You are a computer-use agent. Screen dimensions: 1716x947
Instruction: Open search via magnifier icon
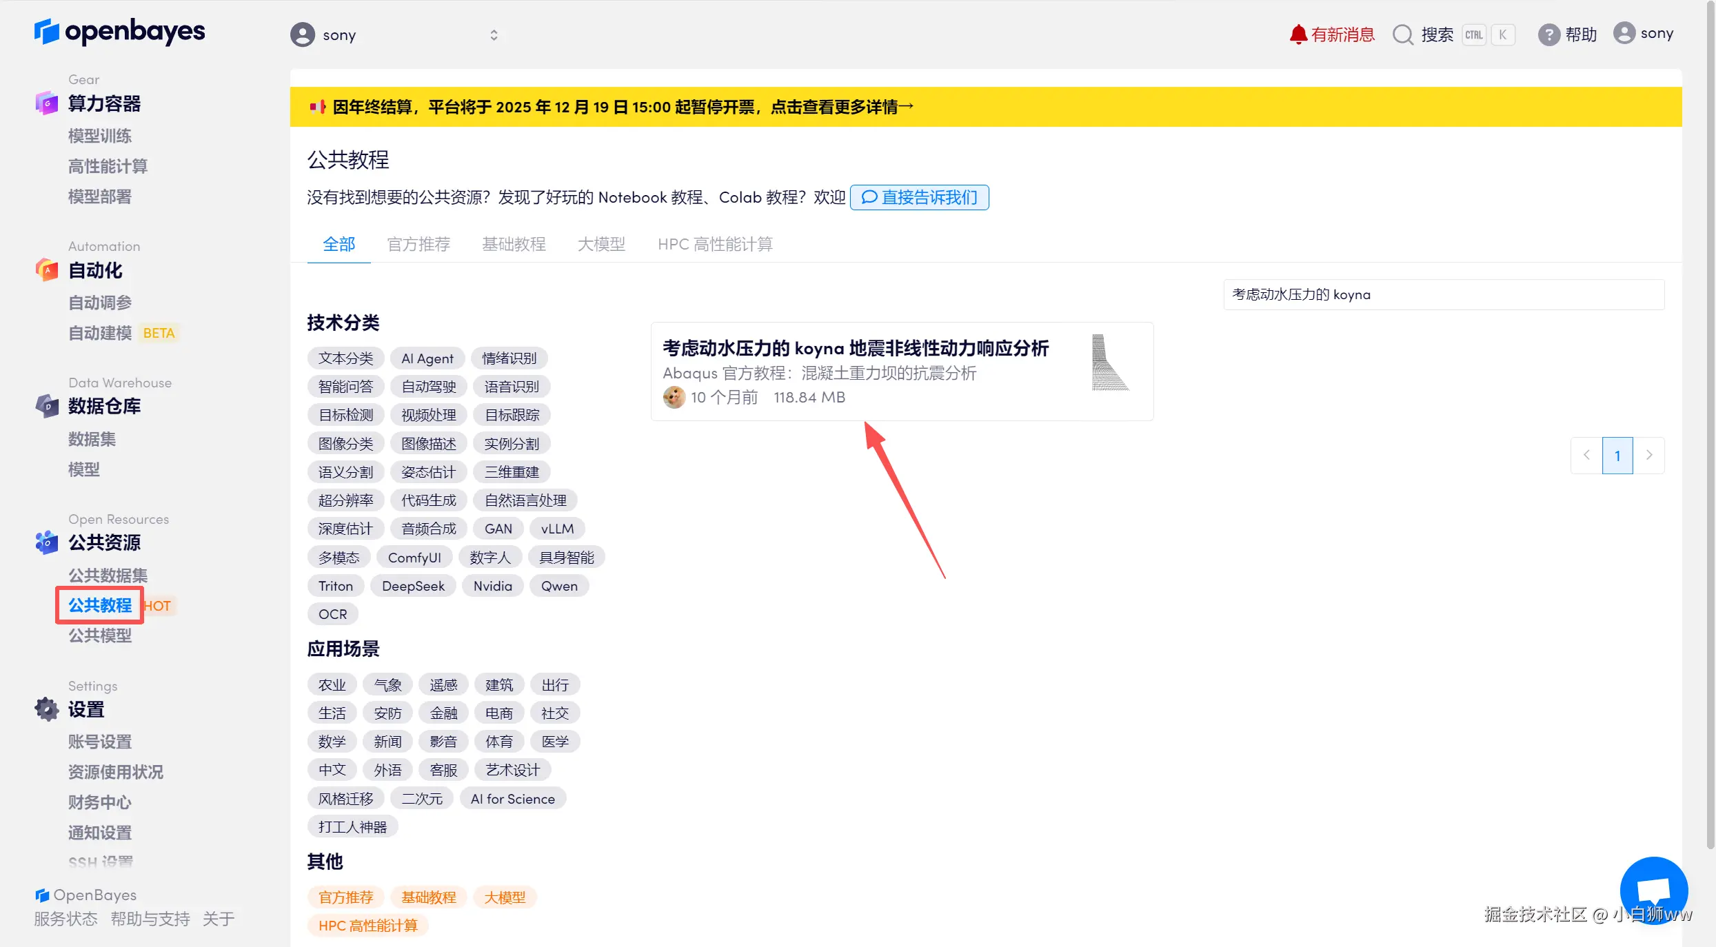pyautogui.click(x=1402, y=34)
